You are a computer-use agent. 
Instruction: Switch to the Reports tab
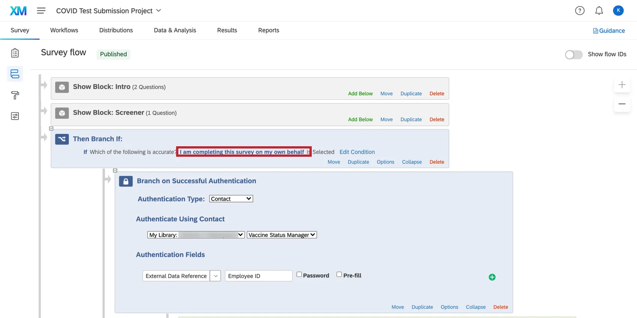click(269, 30)
